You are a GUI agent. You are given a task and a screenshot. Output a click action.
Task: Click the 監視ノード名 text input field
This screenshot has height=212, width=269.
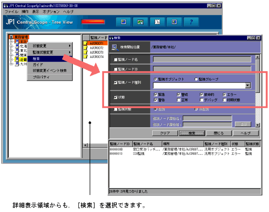(x=202, y=59)
